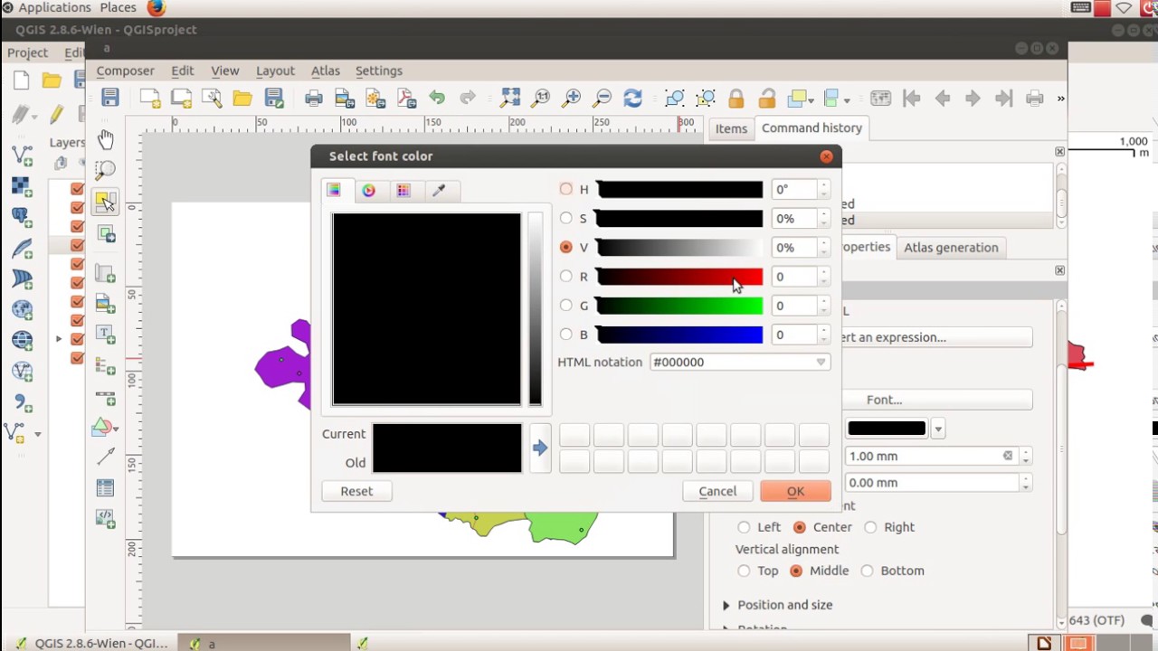
Task: Duplicate composer icon in toolbar
Action: 181,98
